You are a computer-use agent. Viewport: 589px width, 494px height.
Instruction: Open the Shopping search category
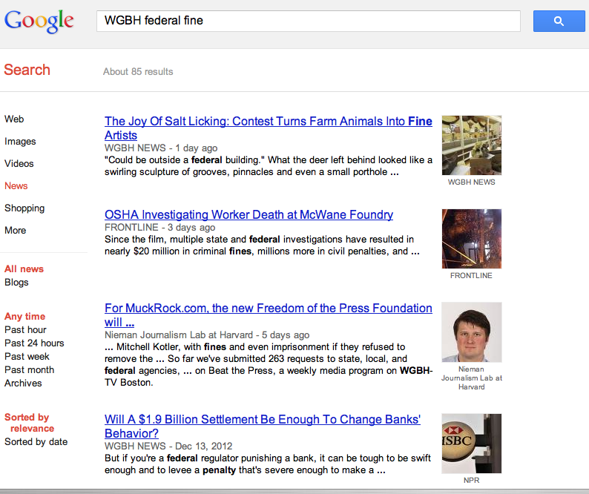click(x=24, y=208)
